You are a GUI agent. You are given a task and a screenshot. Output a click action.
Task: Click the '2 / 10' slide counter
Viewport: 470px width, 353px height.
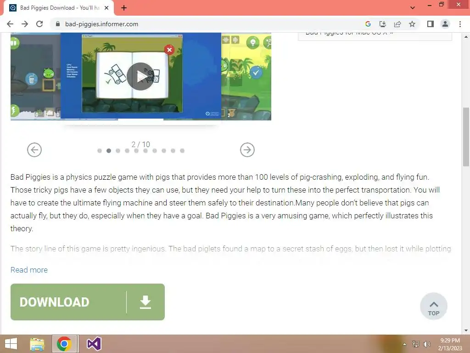tap(140, 144)
